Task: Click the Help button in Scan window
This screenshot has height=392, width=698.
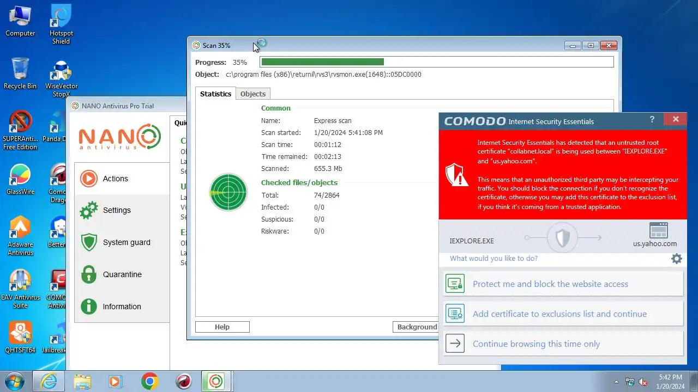Action: point(222,327)
